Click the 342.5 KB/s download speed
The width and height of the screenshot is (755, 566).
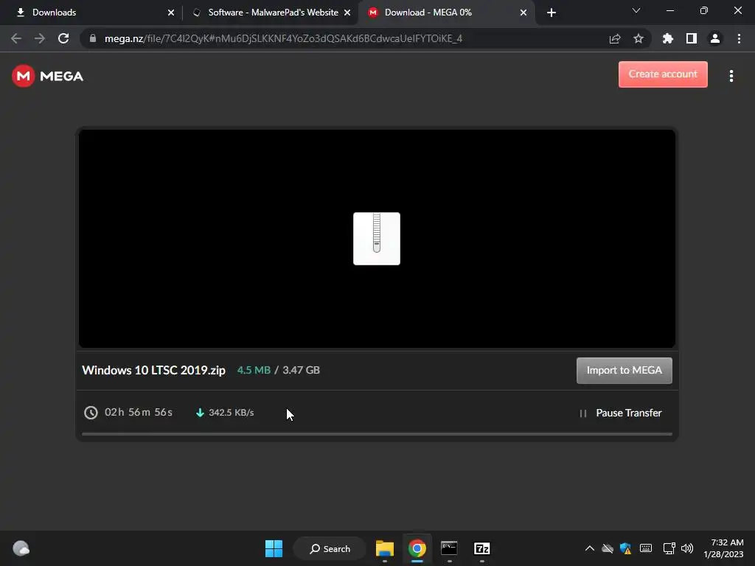[x=231, y=413]
